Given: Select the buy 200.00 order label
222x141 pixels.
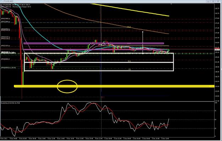Looking at the screenshot, I should [9, 68].
